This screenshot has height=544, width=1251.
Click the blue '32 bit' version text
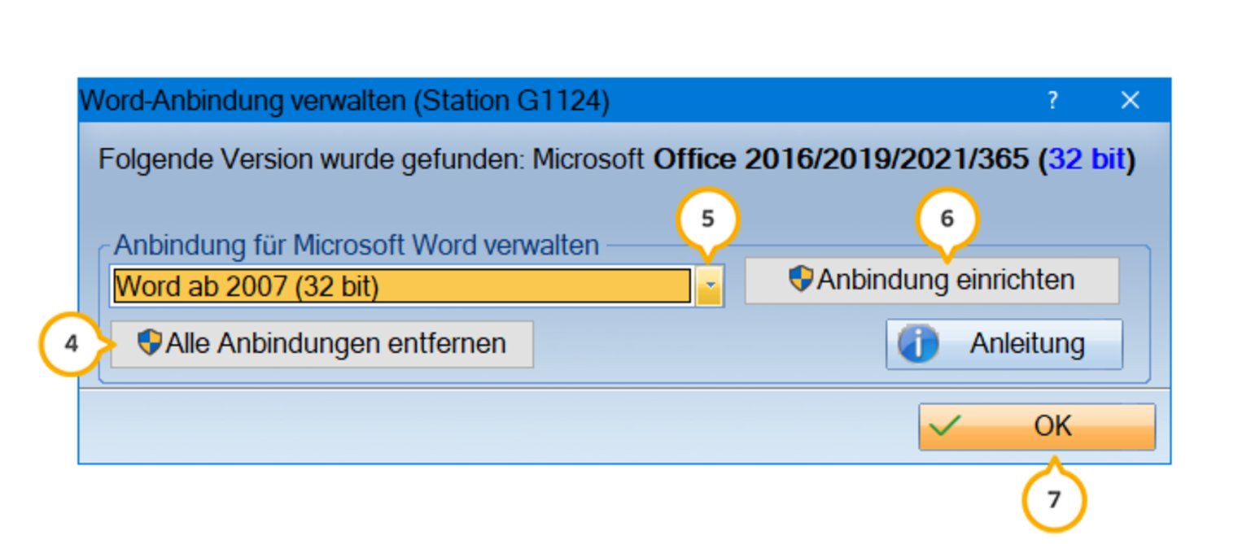point(1087,160)
